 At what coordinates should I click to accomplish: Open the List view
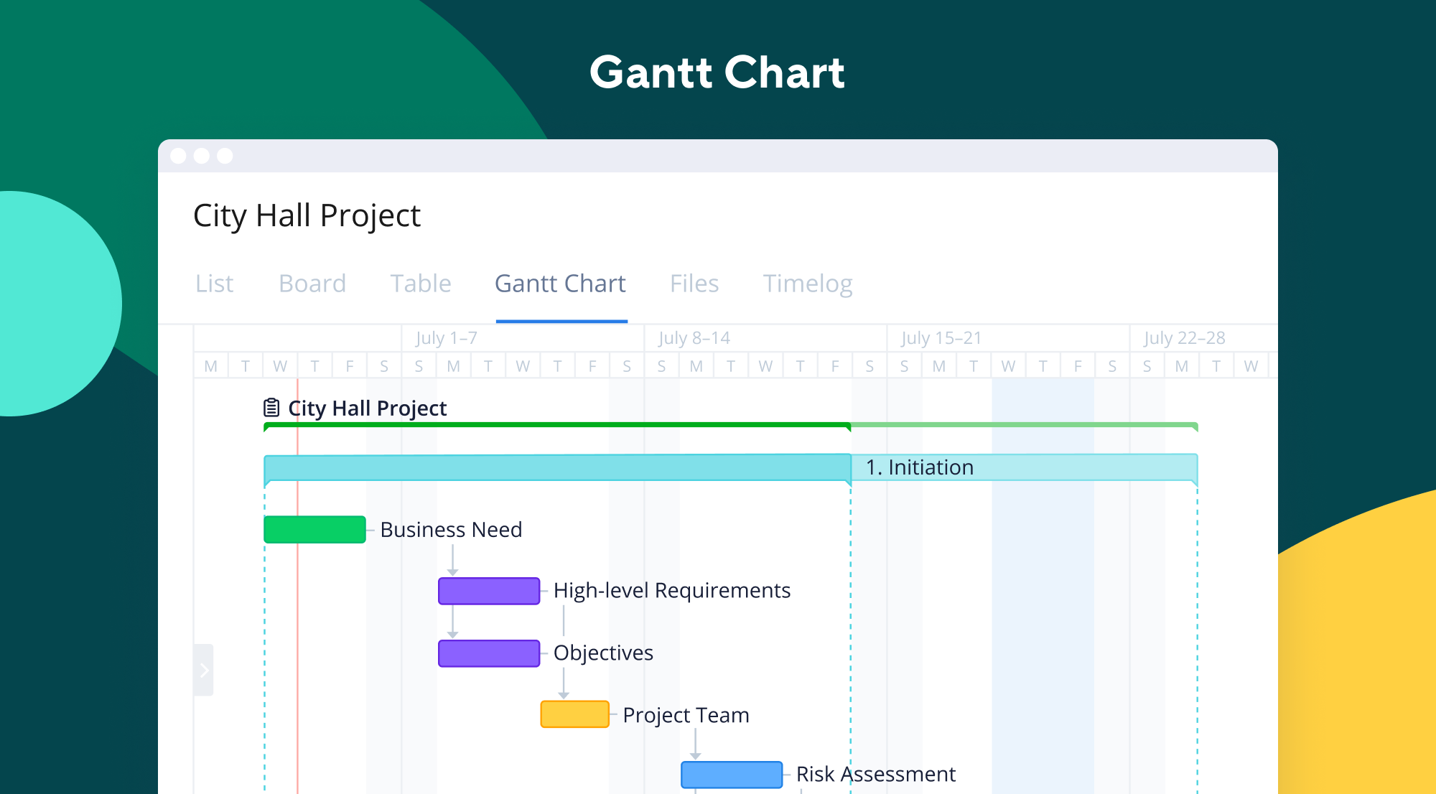click(213, 284)
